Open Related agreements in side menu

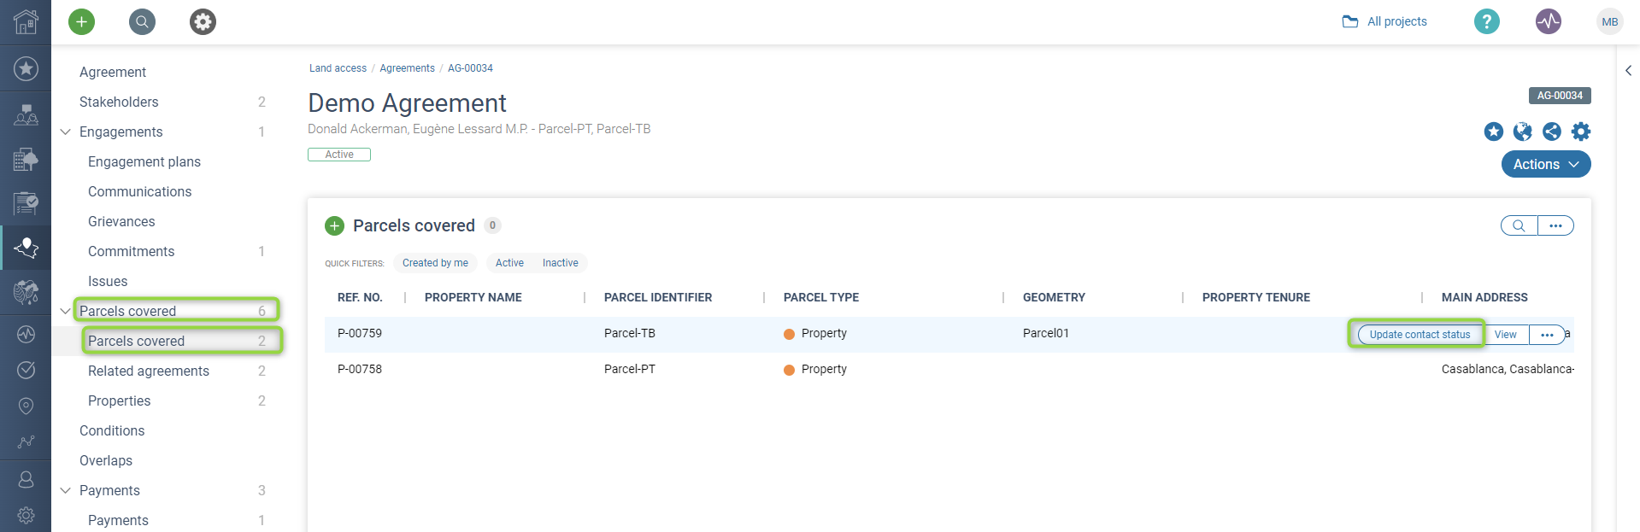(x=149, y=371)
